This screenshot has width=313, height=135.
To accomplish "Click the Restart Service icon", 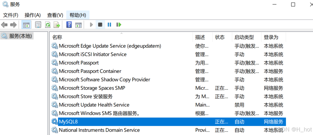I will point(119,25).
